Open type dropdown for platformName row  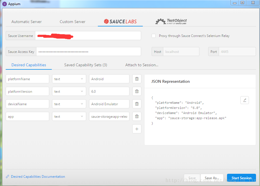(x=69, y=79)
